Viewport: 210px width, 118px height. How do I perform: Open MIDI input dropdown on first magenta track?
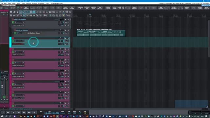click(x=18, y=55)
